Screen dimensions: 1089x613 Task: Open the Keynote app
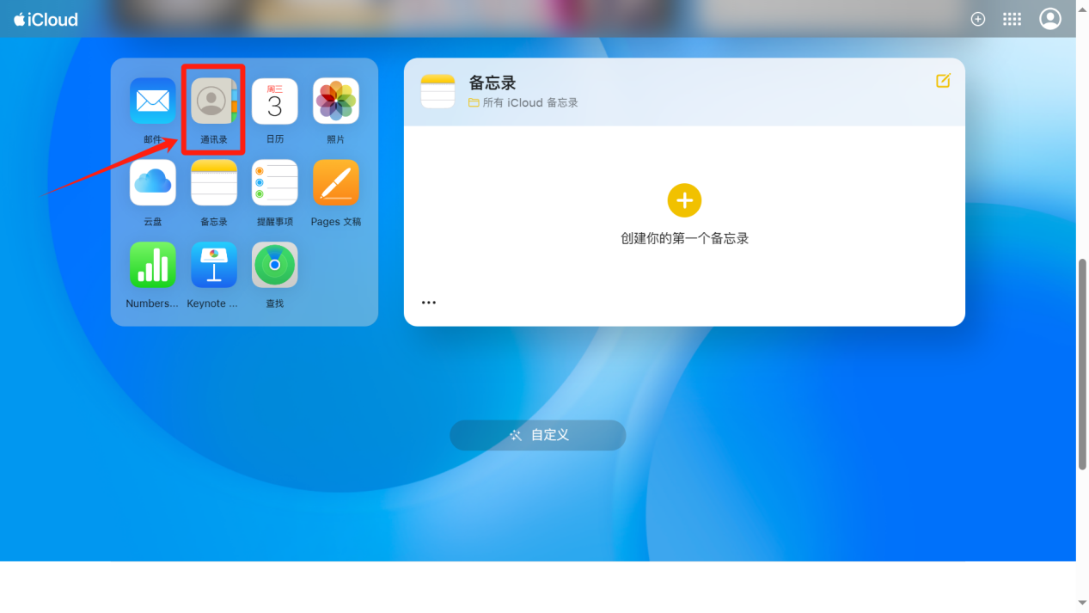pos(214,265)
